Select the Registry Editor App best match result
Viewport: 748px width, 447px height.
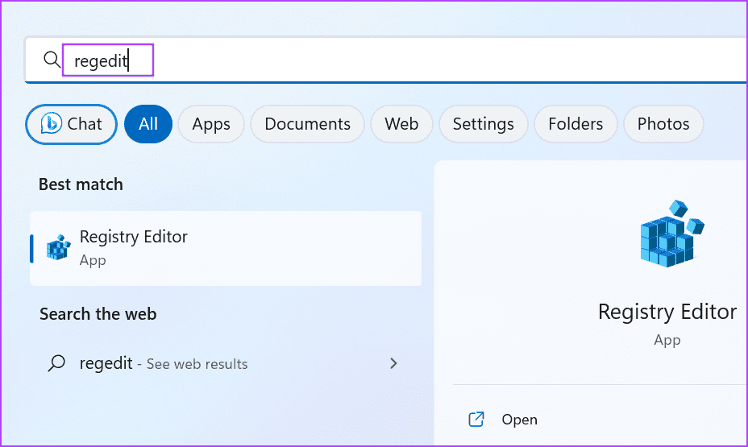point(226,248)
